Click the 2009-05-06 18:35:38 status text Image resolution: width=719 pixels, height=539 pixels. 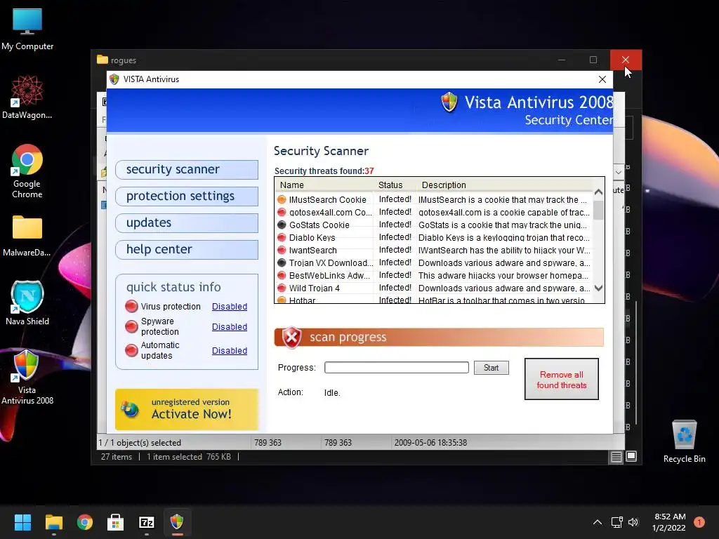click(430, 443)
